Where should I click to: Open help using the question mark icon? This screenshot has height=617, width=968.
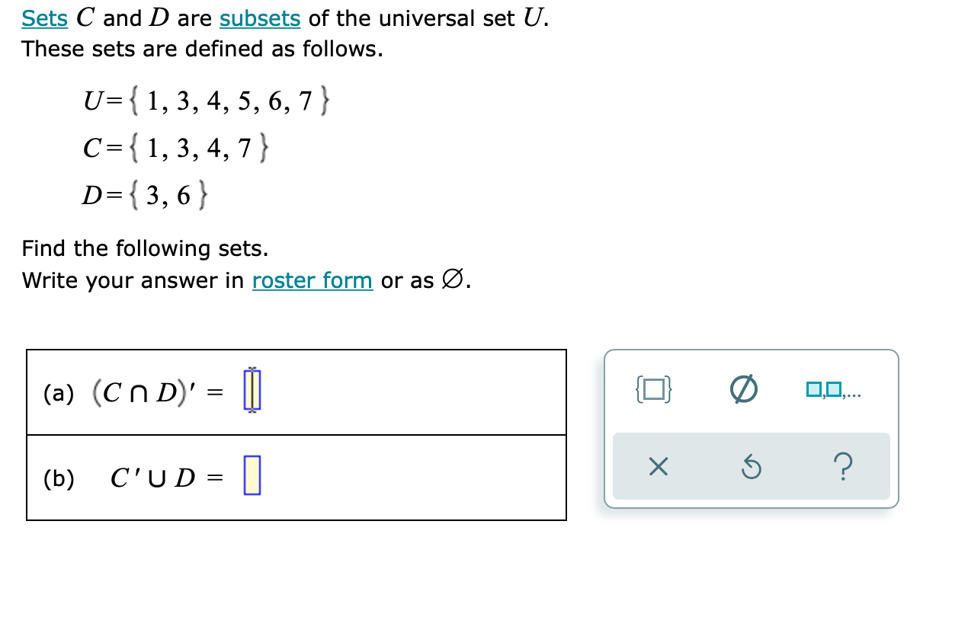843,467
